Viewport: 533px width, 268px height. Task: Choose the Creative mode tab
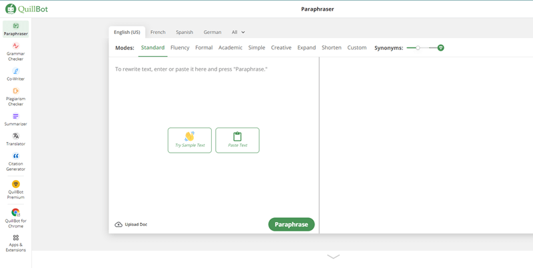tap(281, 48)
